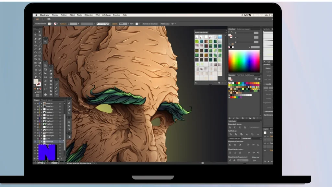Click the Préférences button

(164, 24)
